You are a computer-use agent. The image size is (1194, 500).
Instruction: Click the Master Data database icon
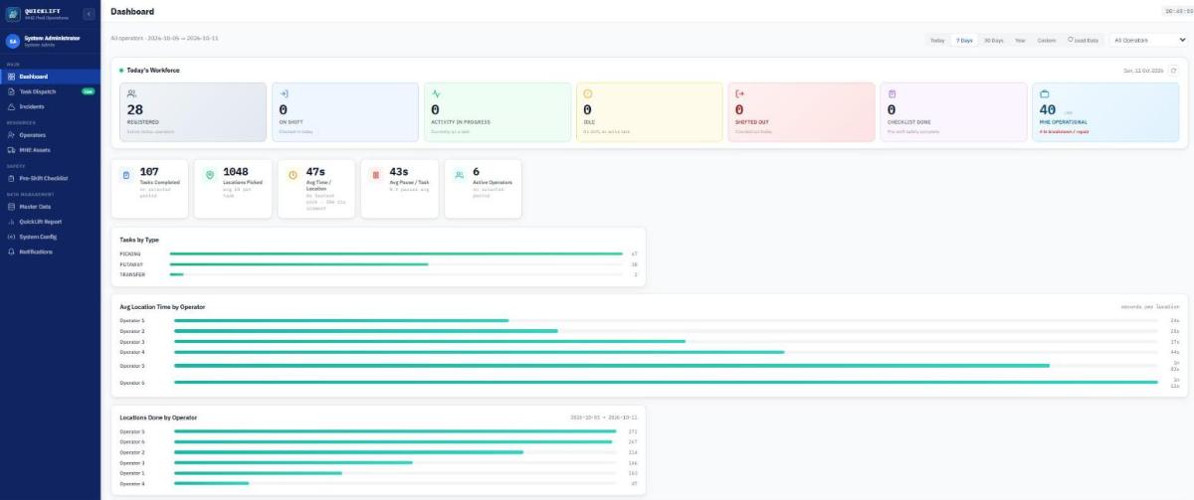click(12, 207)
